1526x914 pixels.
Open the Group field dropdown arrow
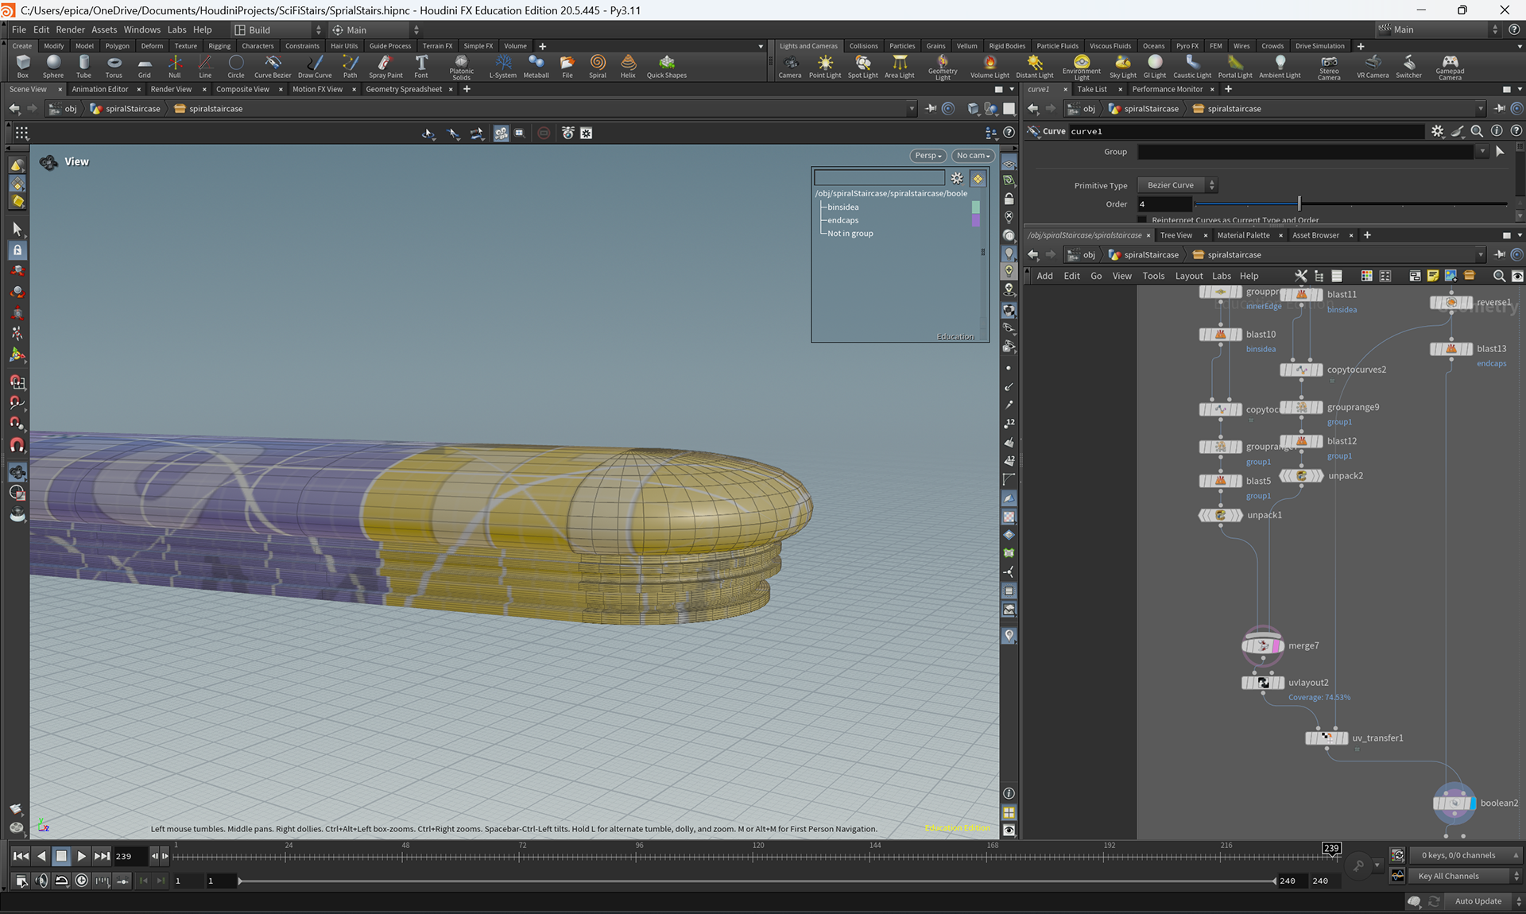point(1482,152)
